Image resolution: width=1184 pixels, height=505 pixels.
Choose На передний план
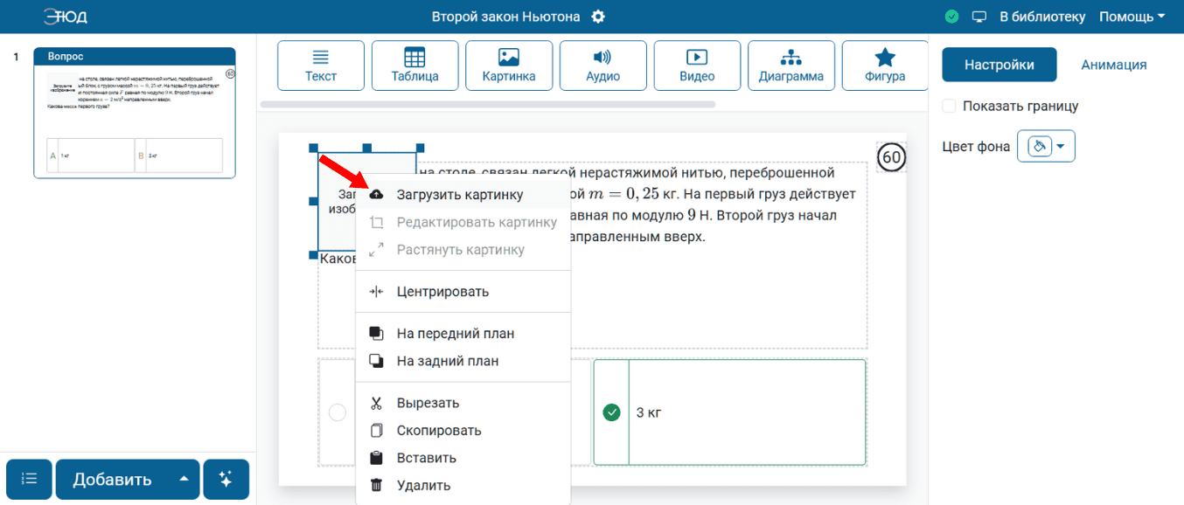[463, 333]
